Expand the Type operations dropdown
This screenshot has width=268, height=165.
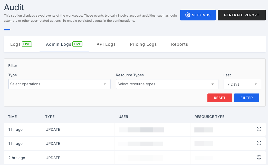coord(59,84)
